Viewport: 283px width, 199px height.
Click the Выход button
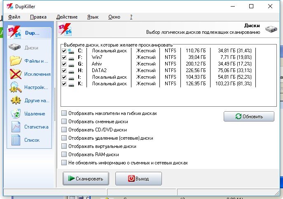(138, 178)
